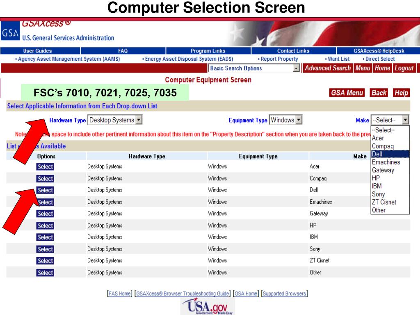
Task: Open the FAQ menu item
Action: tap(123, 51)
